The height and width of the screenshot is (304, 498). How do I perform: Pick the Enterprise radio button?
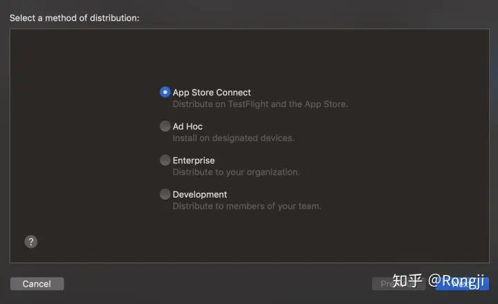click(x=165, y=160)
